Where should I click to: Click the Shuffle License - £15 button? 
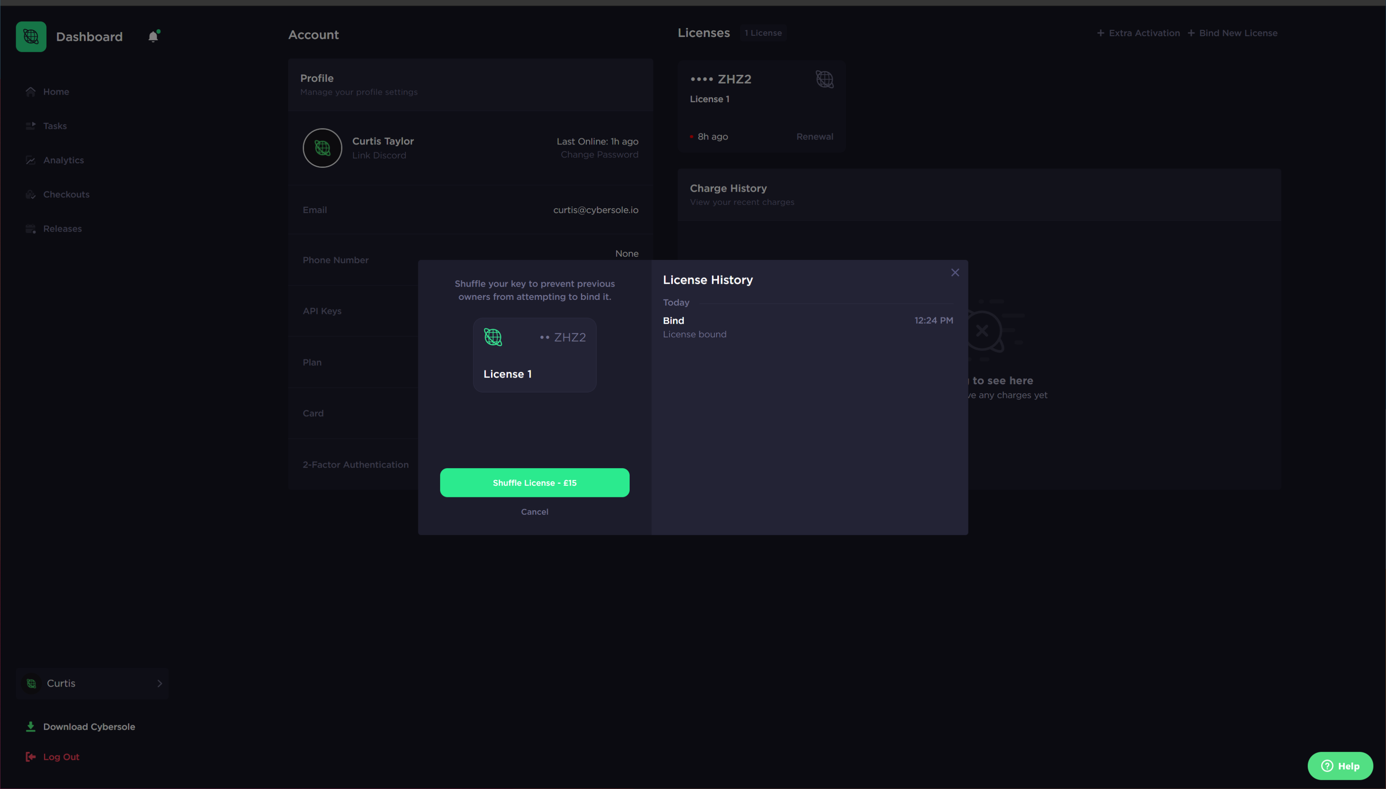tap(535, 482)
